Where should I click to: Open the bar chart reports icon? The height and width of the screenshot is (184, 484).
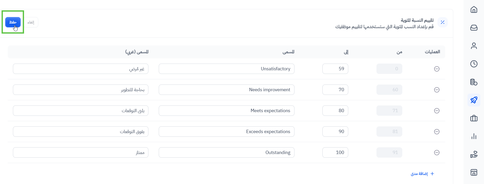point(474,136)
